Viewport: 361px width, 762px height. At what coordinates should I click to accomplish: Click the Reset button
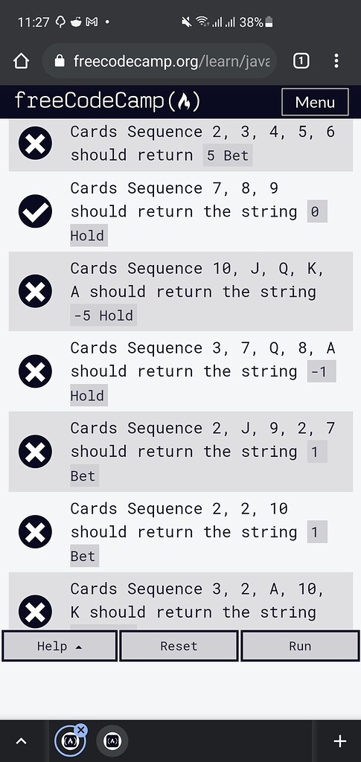(x=179, y=646)
